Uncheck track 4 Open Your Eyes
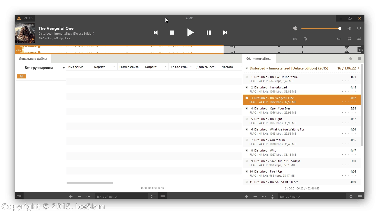378x212 pixels. coord(247,108)
